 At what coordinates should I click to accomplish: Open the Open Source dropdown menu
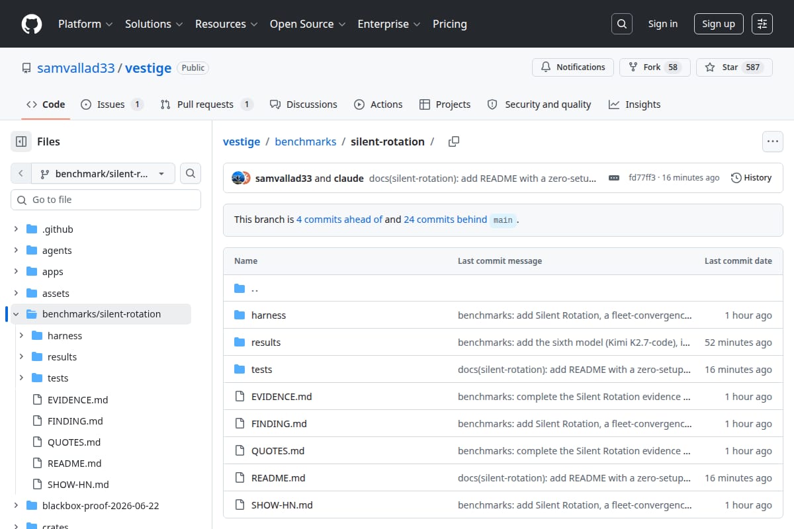tap(308, 24)
